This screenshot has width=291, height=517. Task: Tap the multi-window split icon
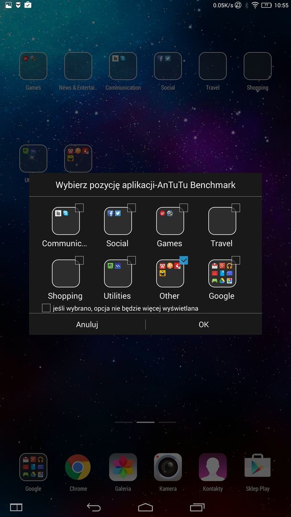pyautogui.click(x=16, y=507)
